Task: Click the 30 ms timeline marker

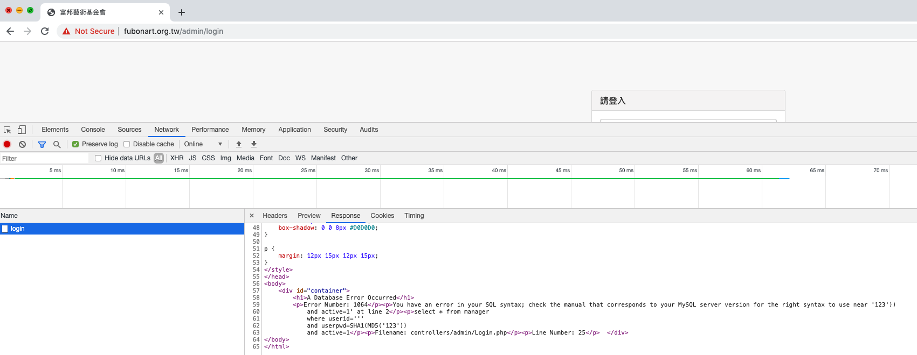Action: point(371,171)
